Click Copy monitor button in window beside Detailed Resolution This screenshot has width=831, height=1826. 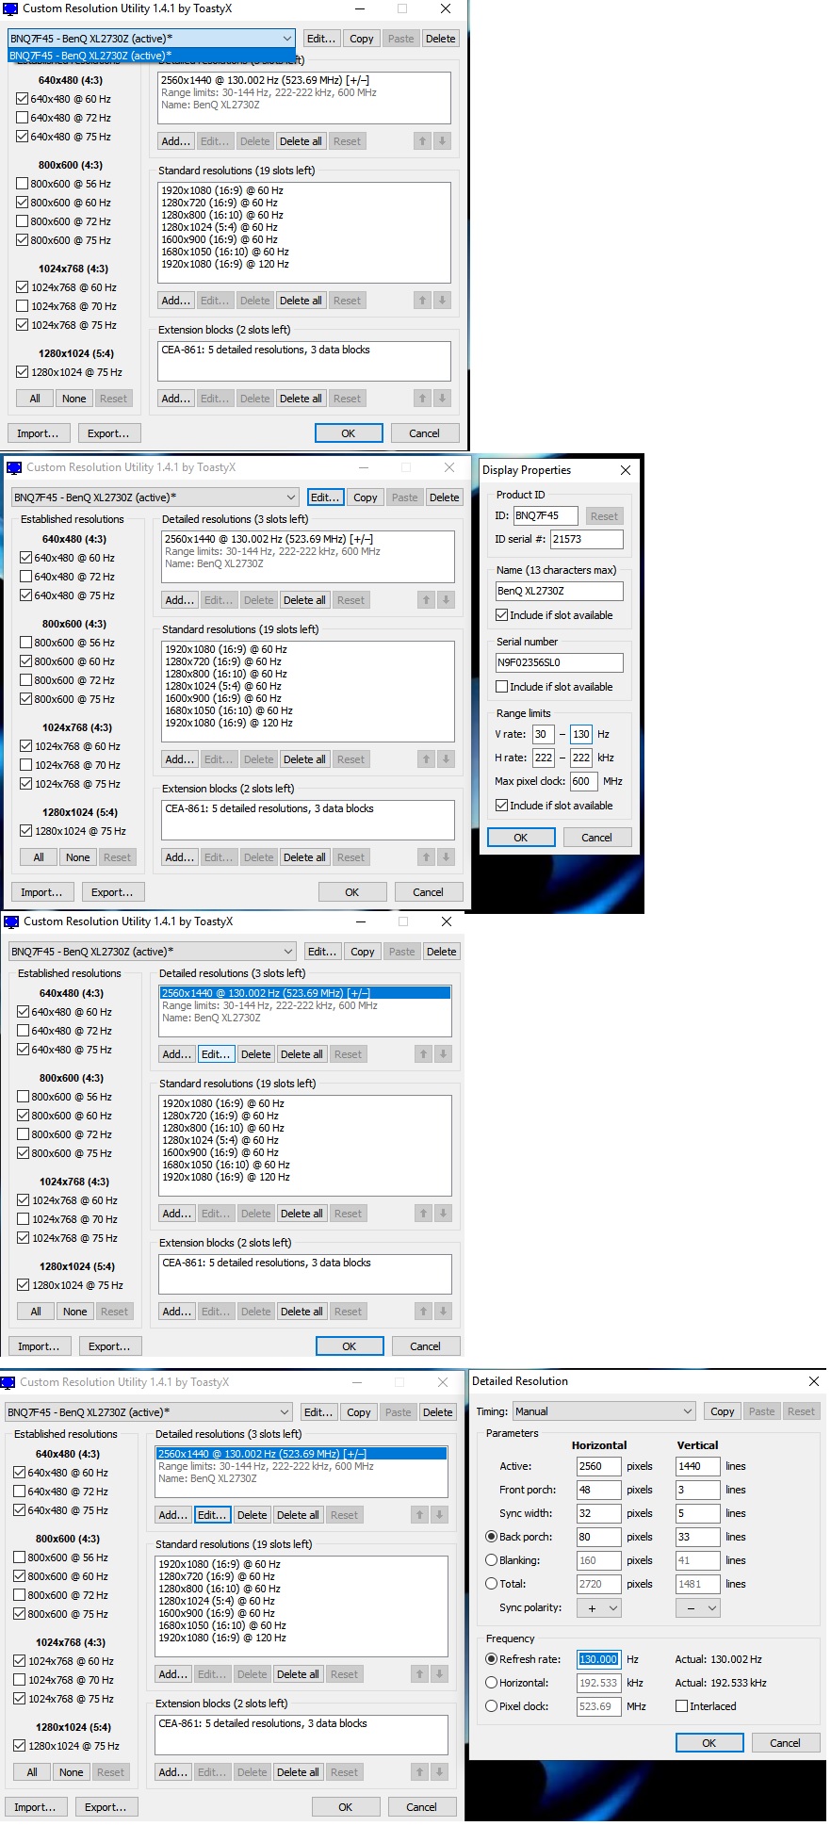tap(358, 1412)
